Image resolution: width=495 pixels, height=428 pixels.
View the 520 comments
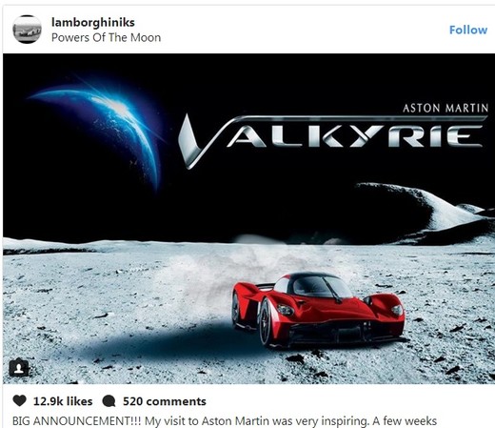tap(165, 401)
